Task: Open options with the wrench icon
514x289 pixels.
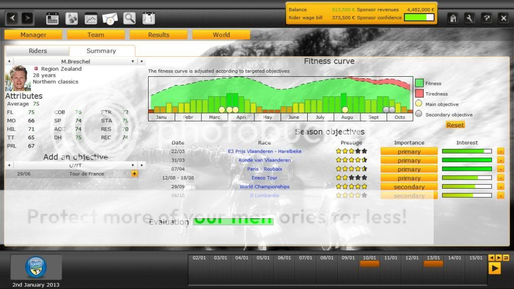Action: coord(470,18)
